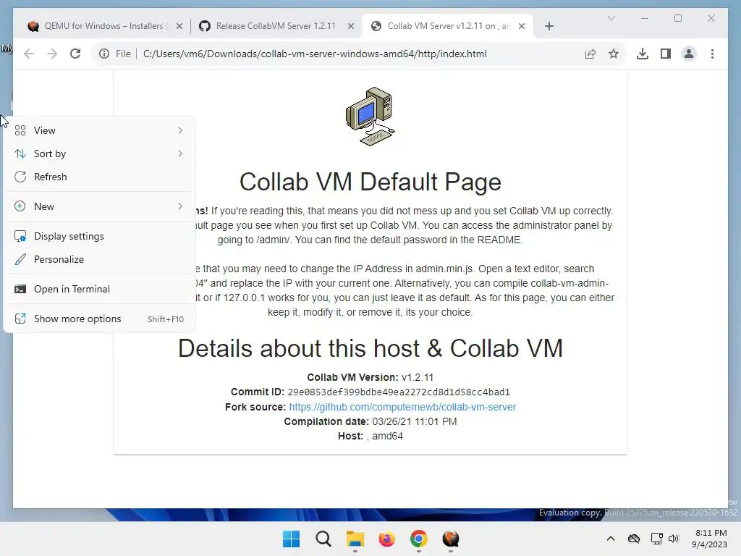Open the computernewb collab-vm-server GitHub link
The width and height of the screenshot is (741, 556).
coord(402,407)
